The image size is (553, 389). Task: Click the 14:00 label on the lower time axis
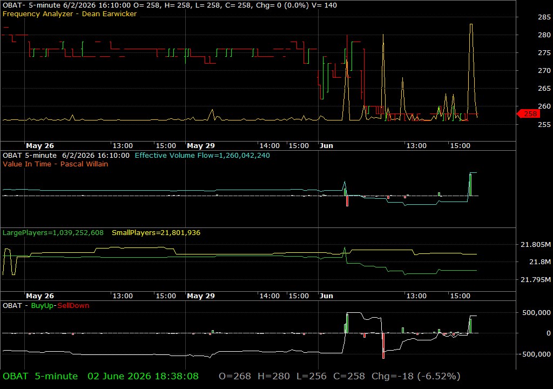pyautogui.click(x=269, y=296)
